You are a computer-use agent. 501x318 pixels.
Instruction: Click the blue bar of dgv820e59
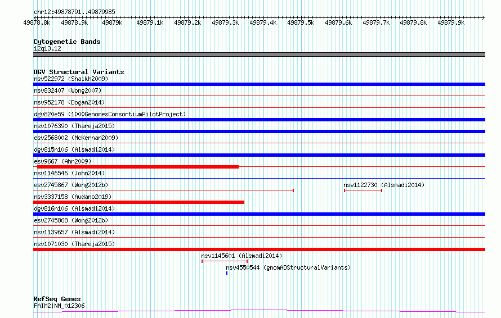(259, 120)
